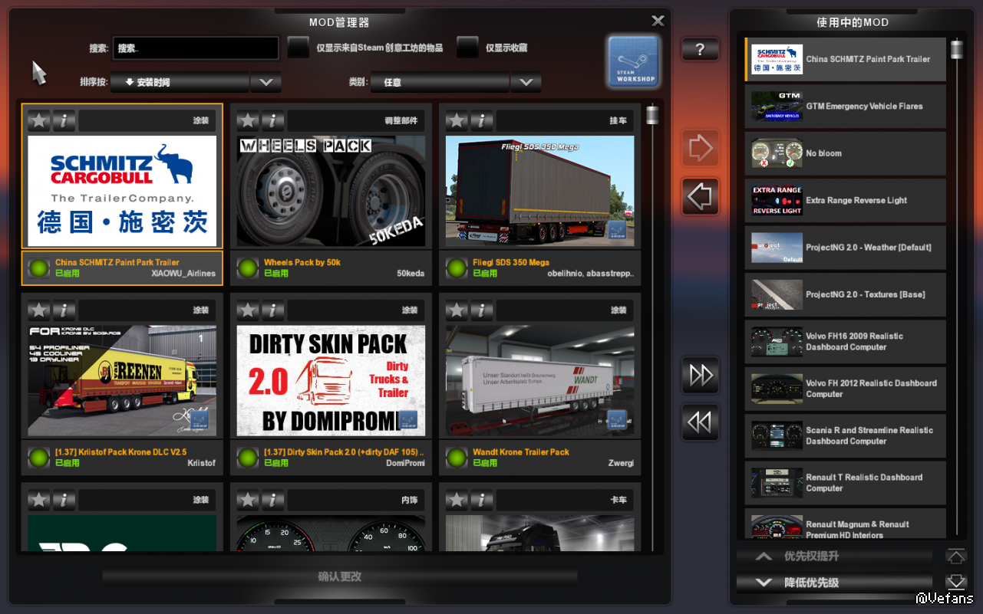Click the 优先权提升 button
This screenshot has width=983, height=614.
pos(835,557)
